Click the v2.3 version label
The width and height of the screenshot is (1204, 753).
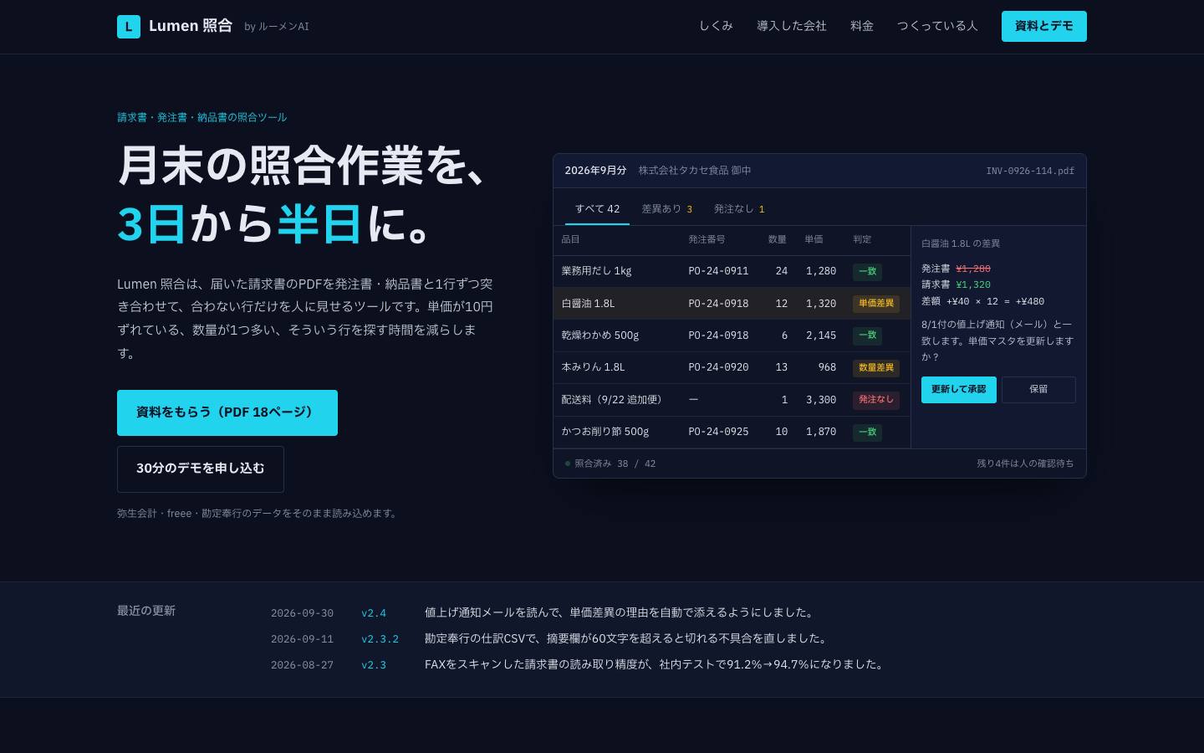(374, 665)
